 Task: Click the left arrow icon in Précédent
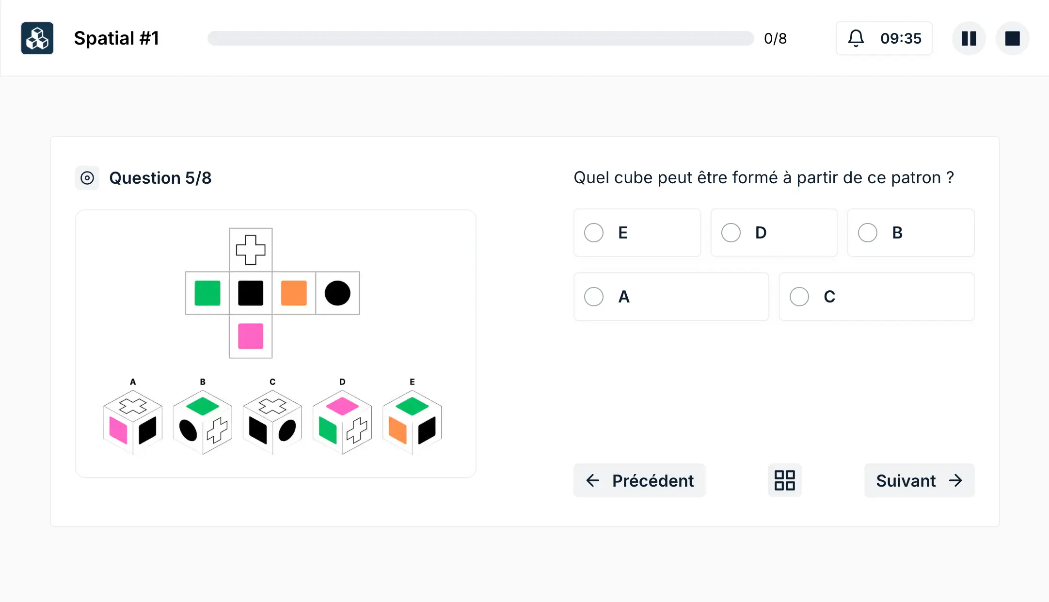(592, 480)
